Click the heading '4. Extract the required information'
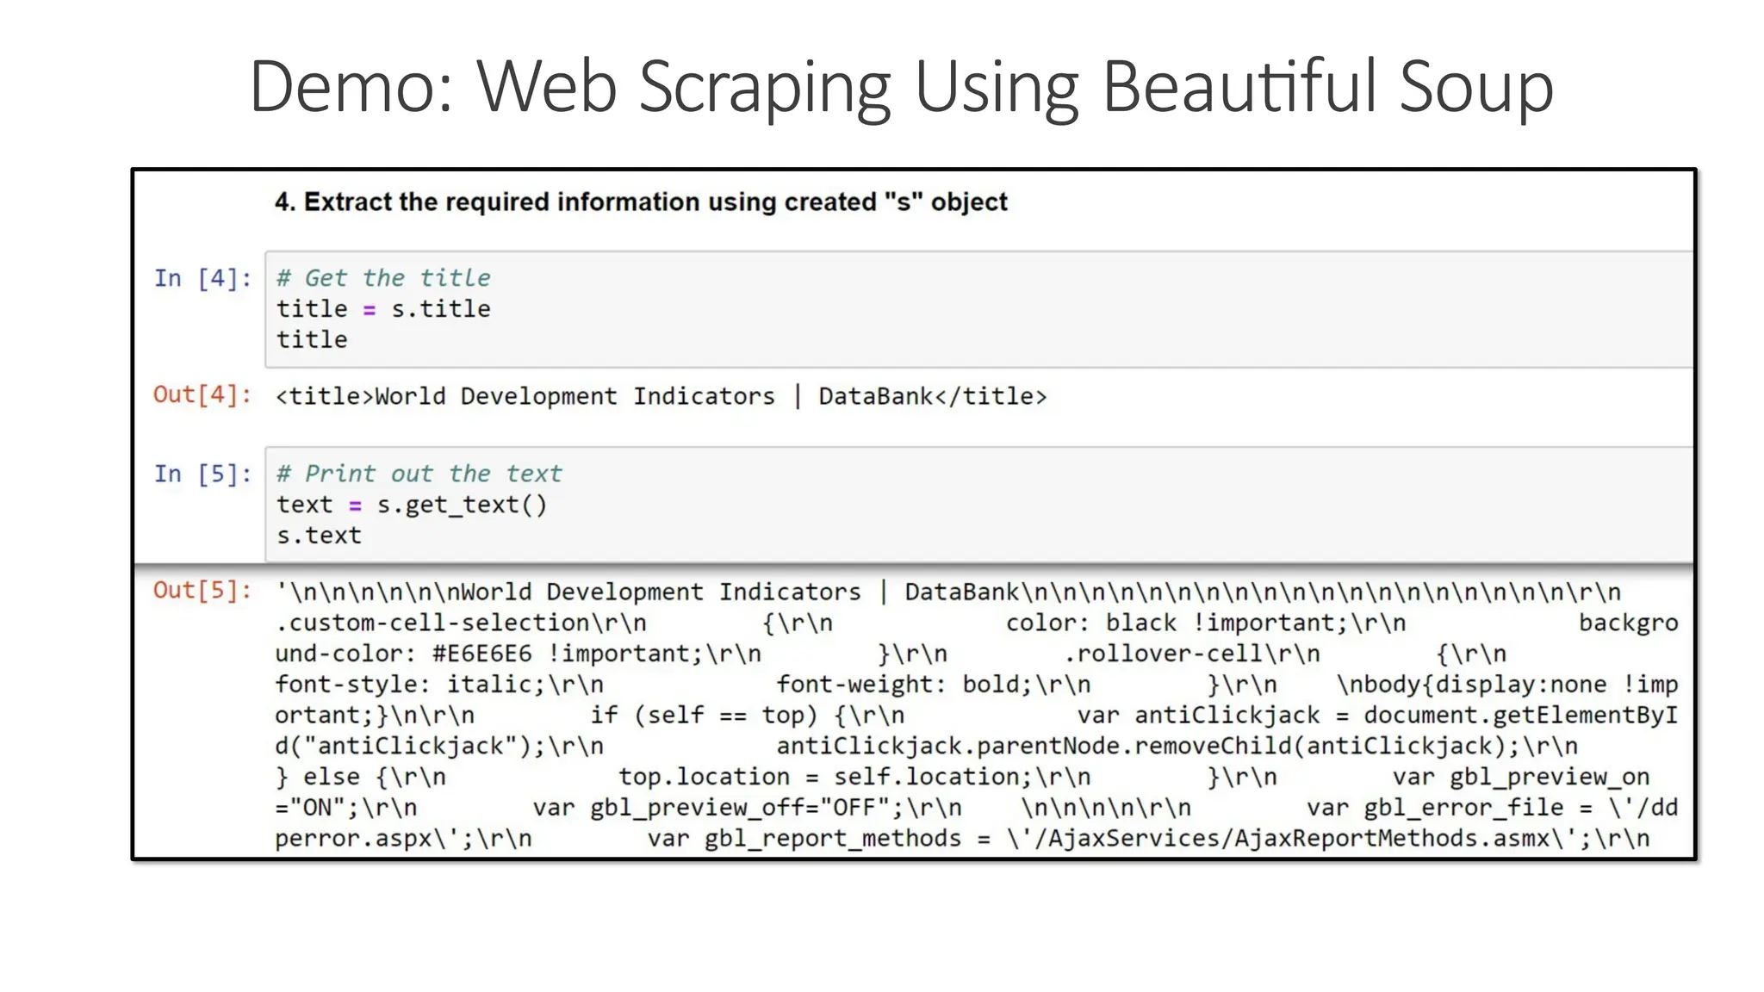Viewport: 1764px width, 992px height. click(641, 201)
